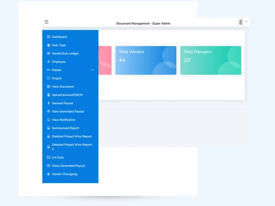Select the Close Generated Payout text
275x206 pixels.
tap(68, 166)
